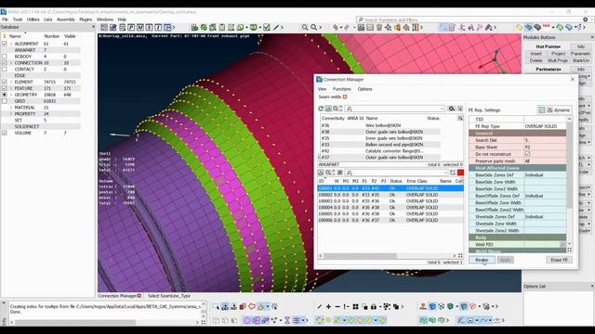Open the Options menu in Connection Manager
The width and height of the screenshot is (595, 334).
click(364, 89)
